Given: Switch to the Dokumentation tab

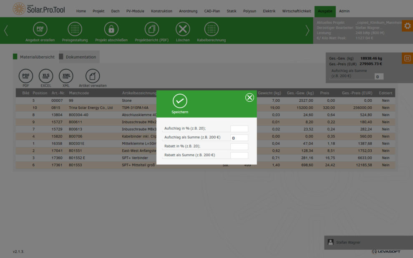Looking at the screenshot, I should (81, 57).
